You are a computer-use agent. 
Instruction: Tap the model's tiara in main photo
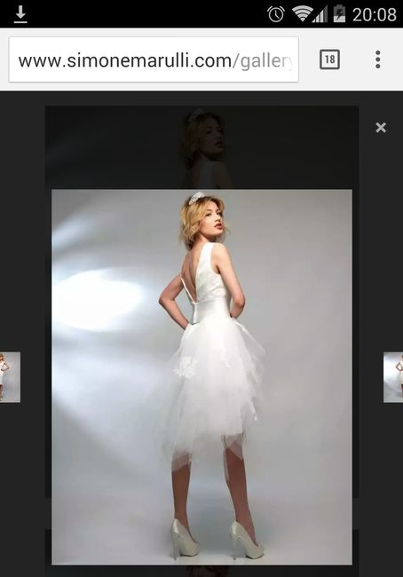point(196,198)
